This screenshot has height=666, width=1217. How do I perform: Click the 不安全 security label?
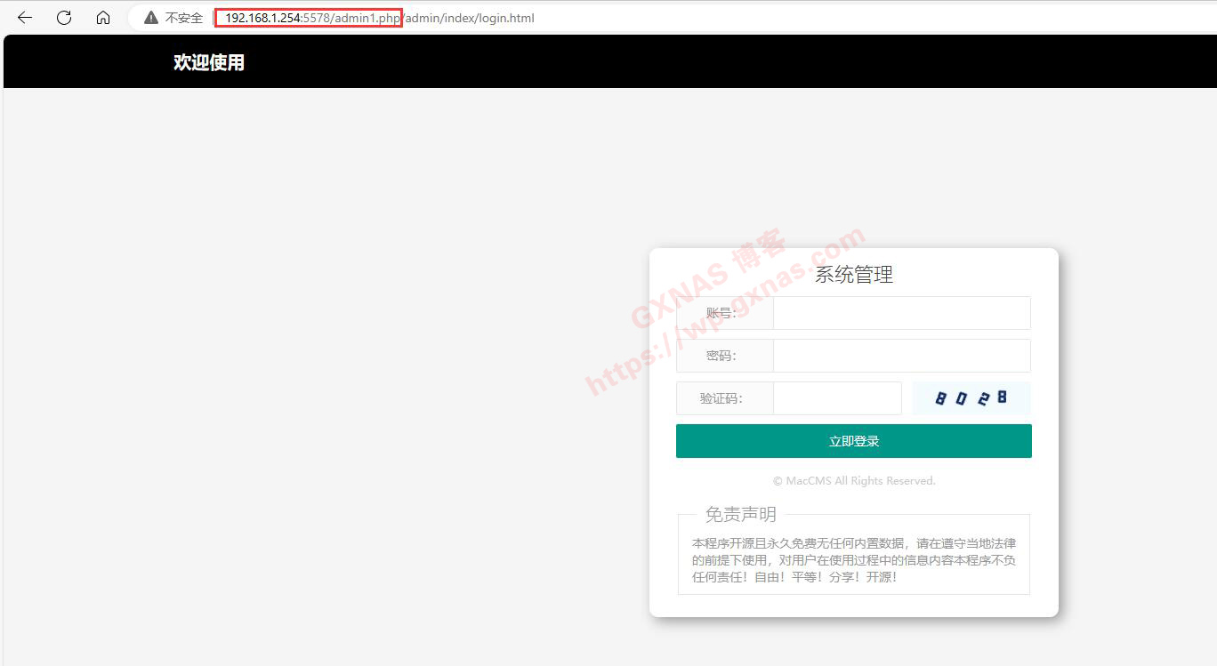tap(183, 18)
